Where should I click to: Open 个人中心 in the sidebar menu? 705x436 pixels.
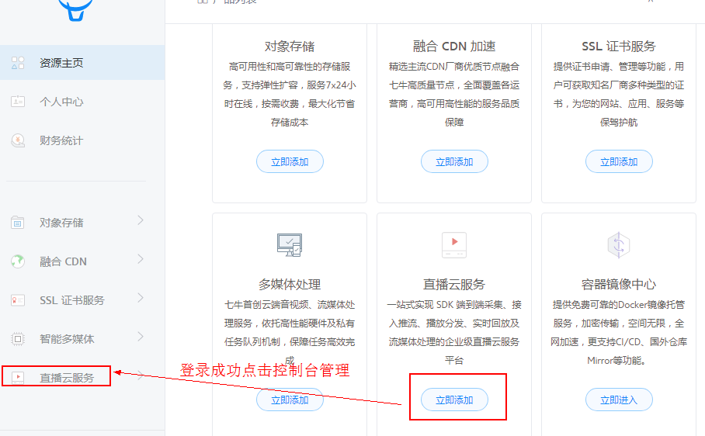tap(61, 102)
